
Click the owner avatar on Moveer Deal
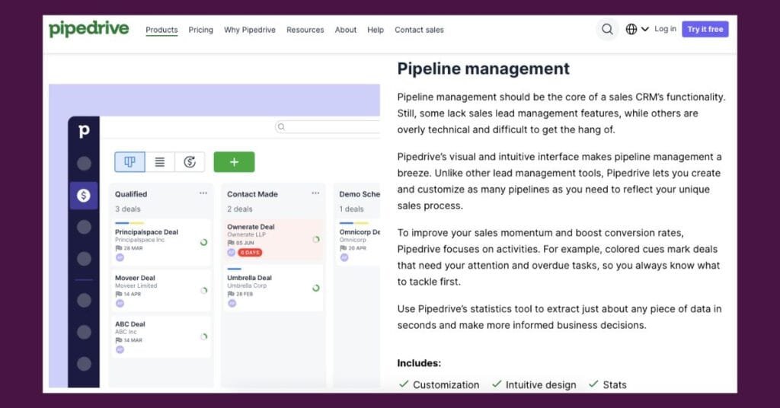click(x=120, y=304)
